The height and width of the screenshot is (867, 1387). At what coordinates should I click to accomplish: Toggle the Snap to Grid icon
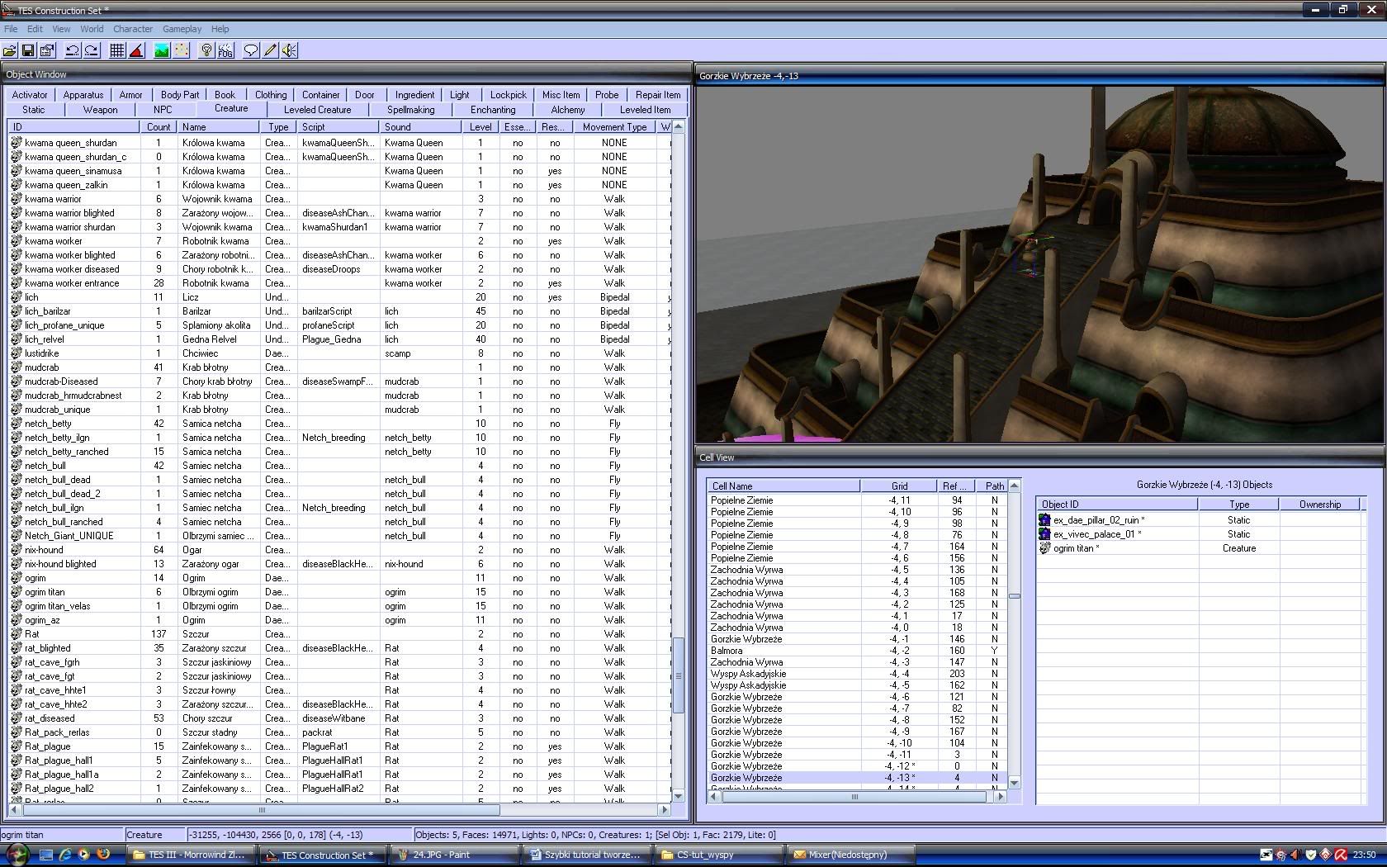[x=117, y=50]
